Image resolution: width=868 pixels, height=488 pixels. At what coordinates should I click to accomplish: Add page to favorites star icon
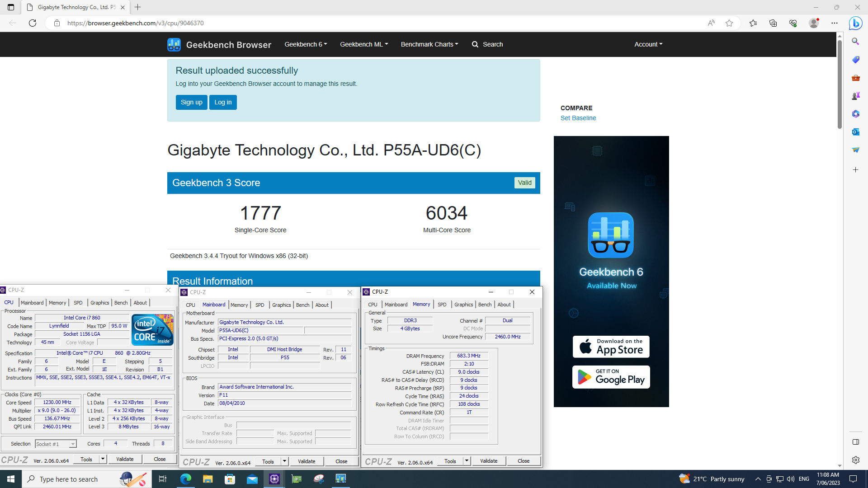pyautogui.click(x=729, y=23)
